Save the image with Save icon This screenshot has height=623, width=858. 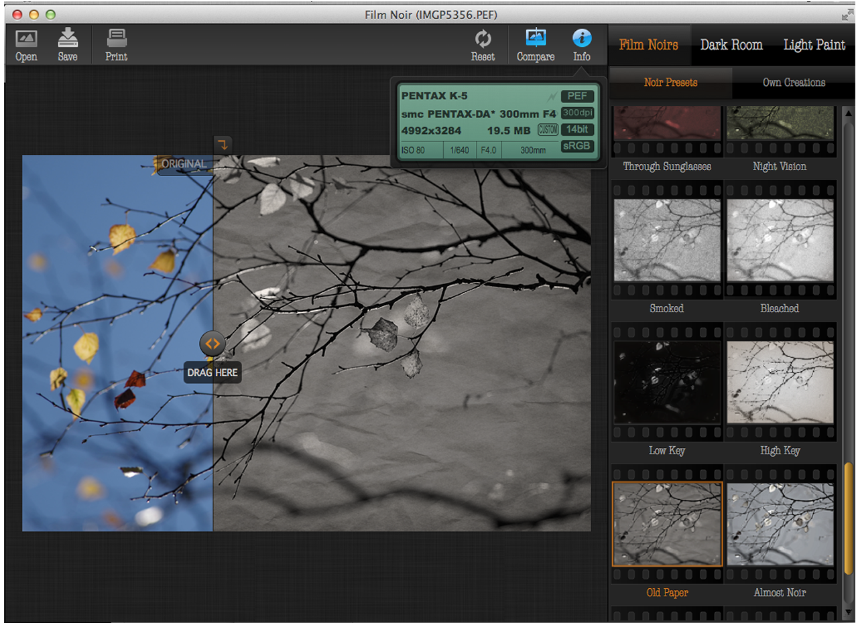coord(68,38)
